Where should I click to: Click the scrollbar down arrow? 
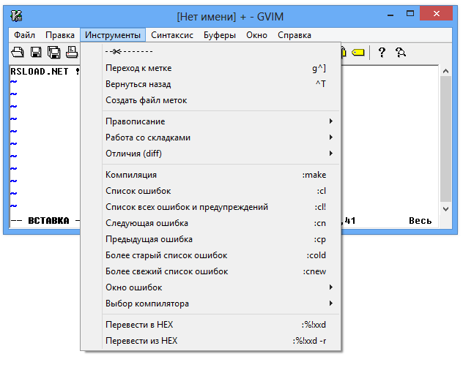445,209
